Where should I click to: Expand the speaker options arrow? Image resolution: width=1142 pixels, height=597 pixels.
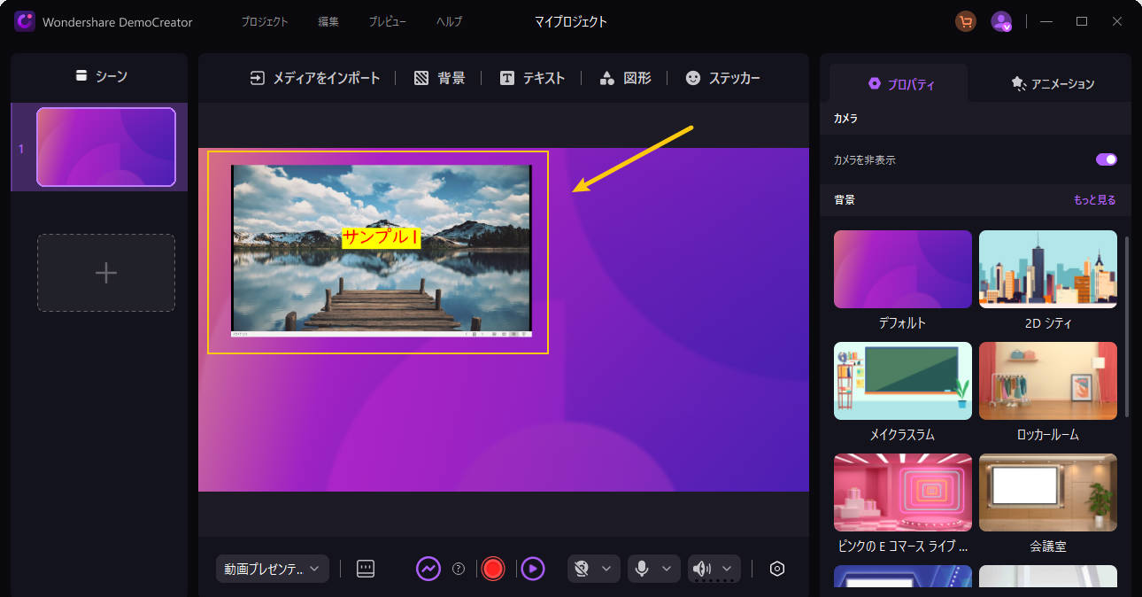coord(727,569)
